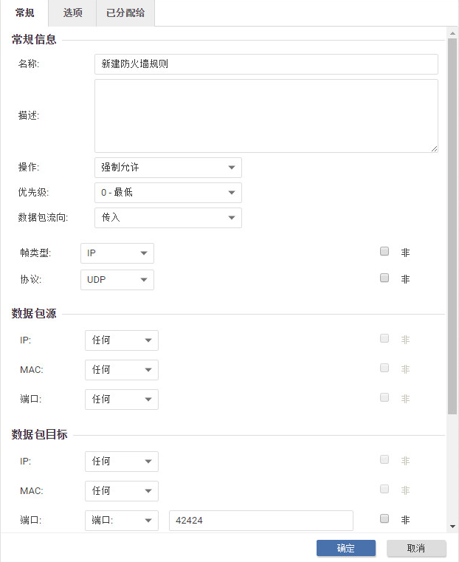Open the 数据包流向 dropdown
Image resolution: width=459 pixels, height=562 pixels.
click(x=168, y=218)
